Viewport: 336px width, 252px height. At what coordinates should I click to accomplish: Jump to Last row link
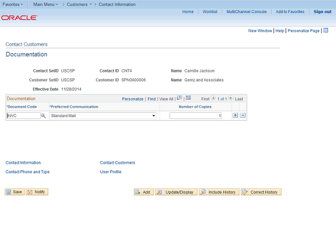239,99
